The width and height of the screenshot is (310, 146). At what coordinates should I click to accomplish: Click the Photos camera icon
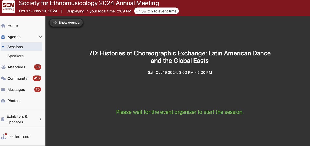(x=3, y=101)
